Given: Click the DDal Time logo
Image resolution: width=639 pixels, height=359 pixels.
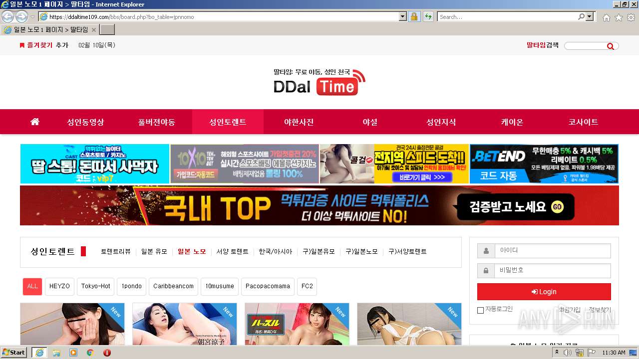Looking at the screenshot, I should pyautogui.click(x=319, y=82).
